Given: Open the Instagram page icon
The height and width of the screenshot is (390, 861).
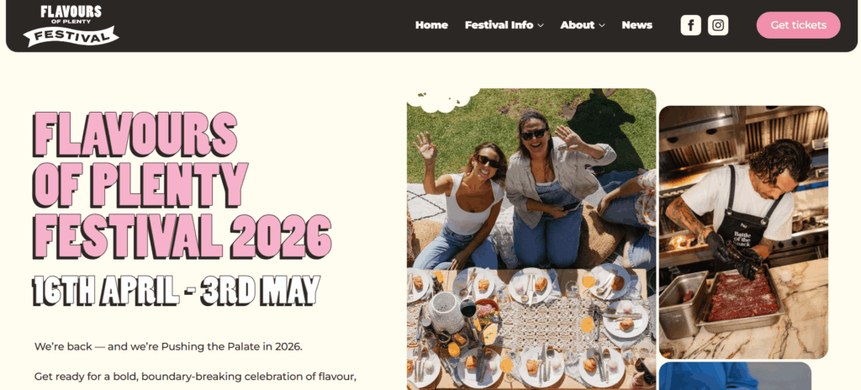Looking at the screenshot, I should pos(718,25).
